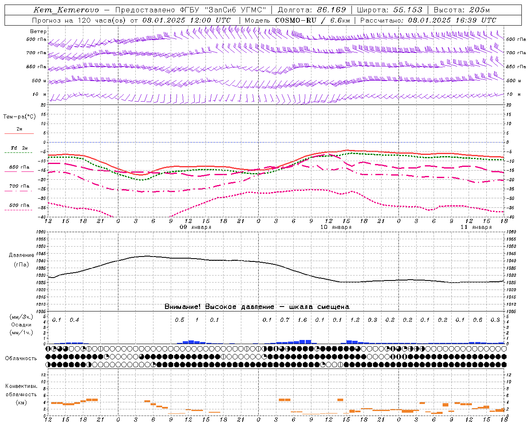The height and width of the screenshot is (423, 528).
Task: Click the "Внимание! Высокое давление" warning text
Action: point(219,307)
